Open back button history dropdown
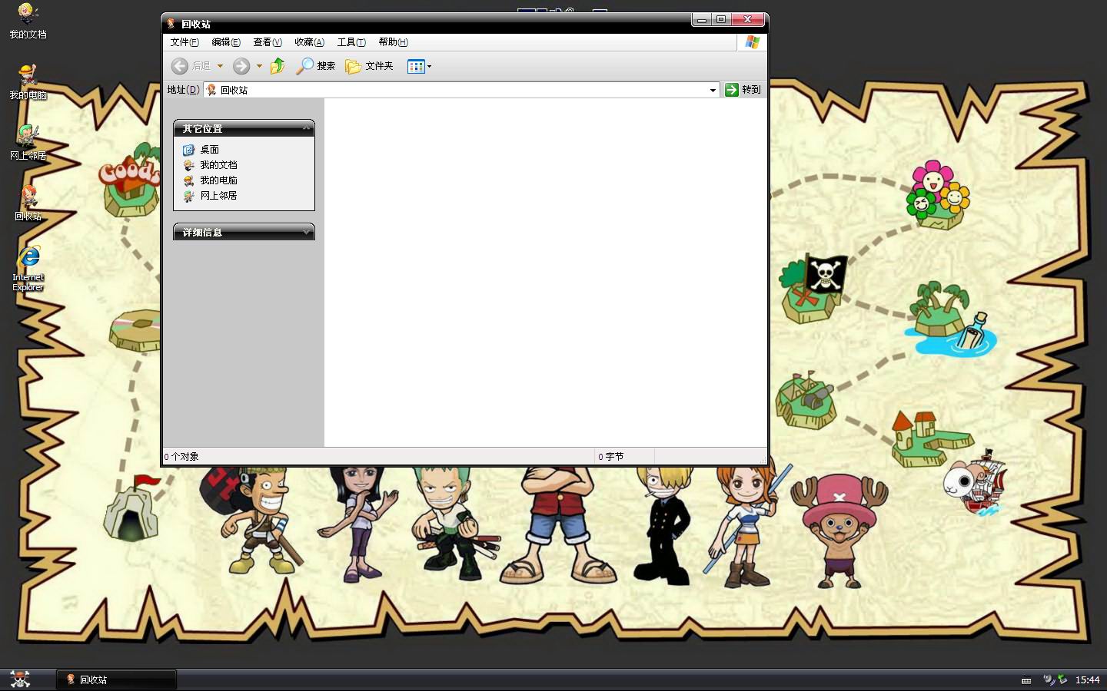1107x691 pixels. pyautogui.click(x=220, y=66)
